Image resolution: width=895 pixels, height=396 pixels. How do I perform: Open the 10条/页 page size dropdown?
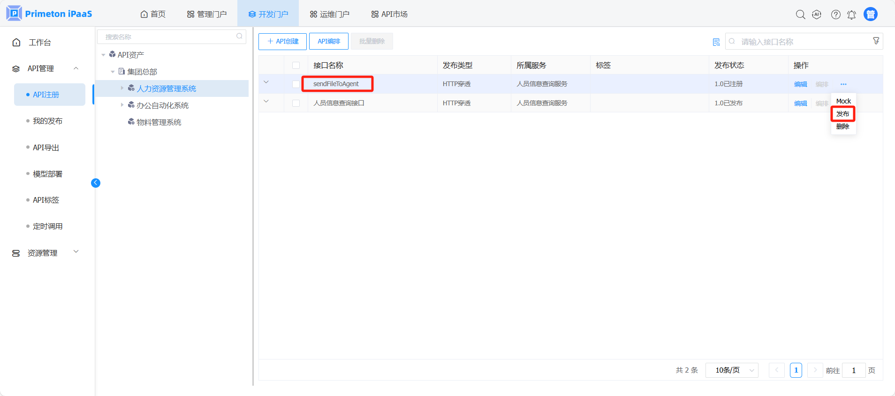[x=732, y=370]
